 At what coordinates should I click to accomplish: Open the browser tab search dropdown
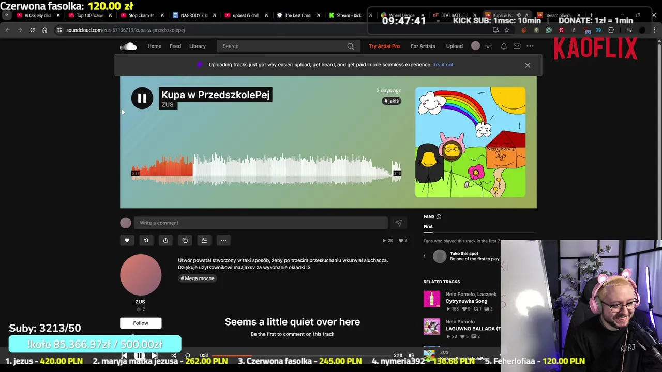[7, 16]
